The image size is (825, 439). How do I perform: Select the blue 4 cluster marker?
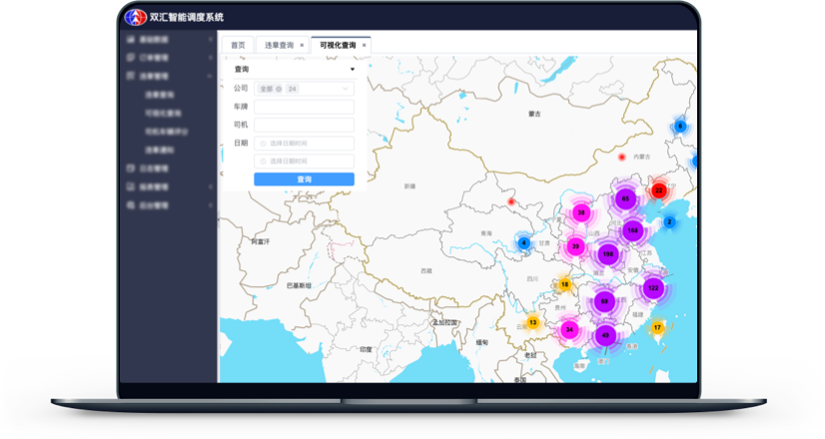523,242
